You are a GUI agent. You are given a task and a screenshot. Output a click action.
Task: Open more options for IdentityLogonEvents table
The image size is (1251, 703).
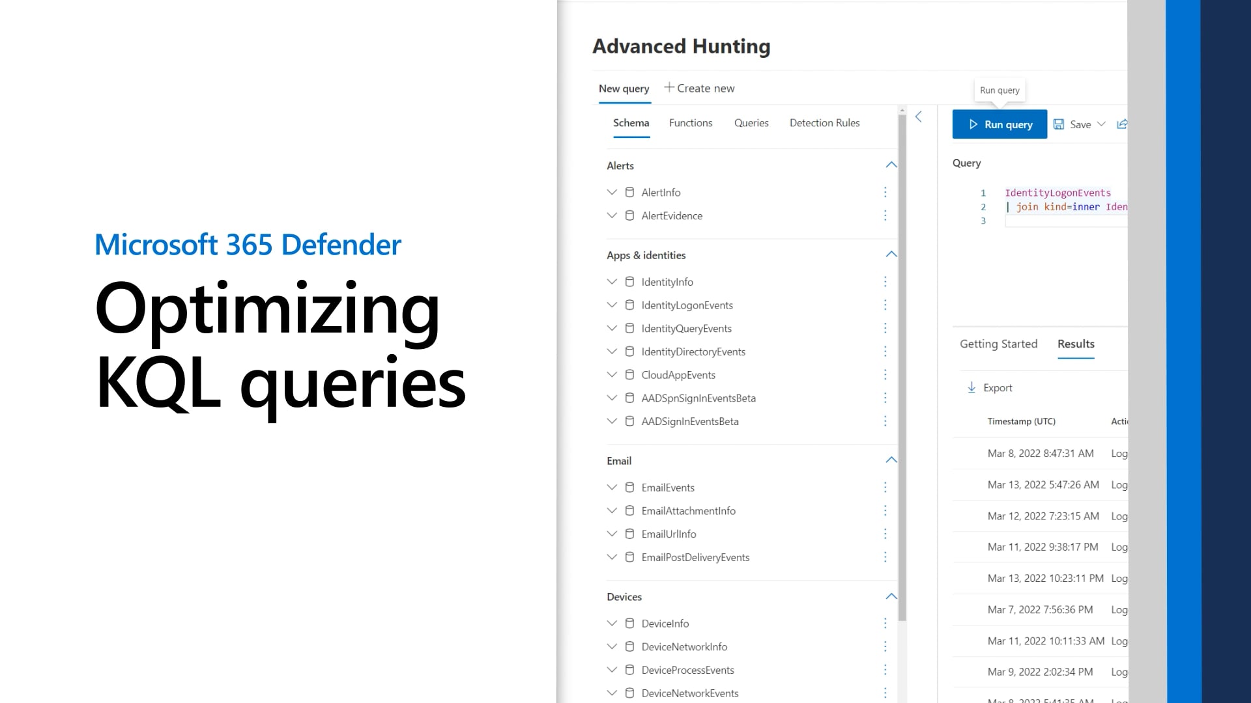pos(885,305)
